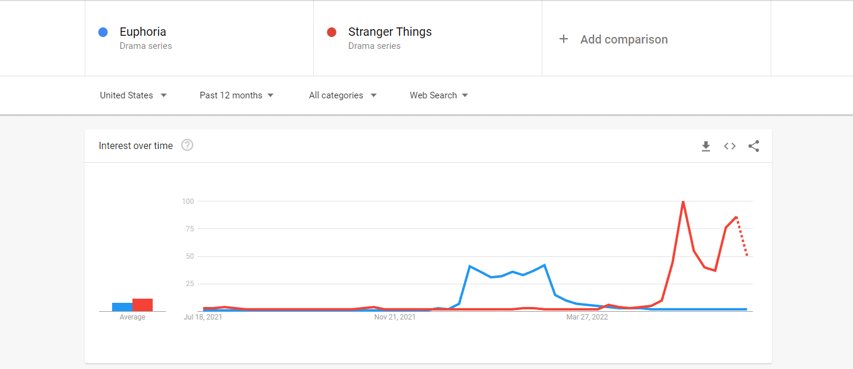This screenshot has width=853, height=369.
Task: Open the Past 12 months dropdown
Action: (237, 95)
